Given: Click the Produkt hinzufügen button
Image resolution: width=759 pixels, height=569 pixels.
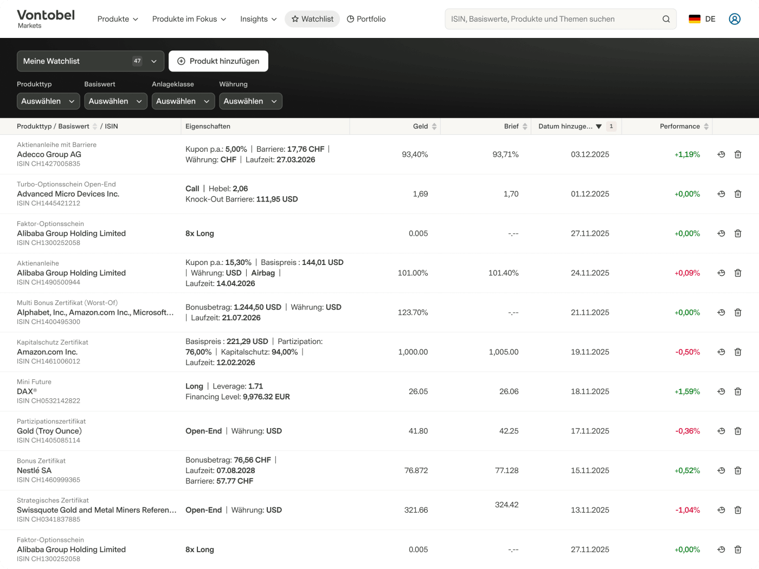Looking at the screenshot, I should click(218, 61).
